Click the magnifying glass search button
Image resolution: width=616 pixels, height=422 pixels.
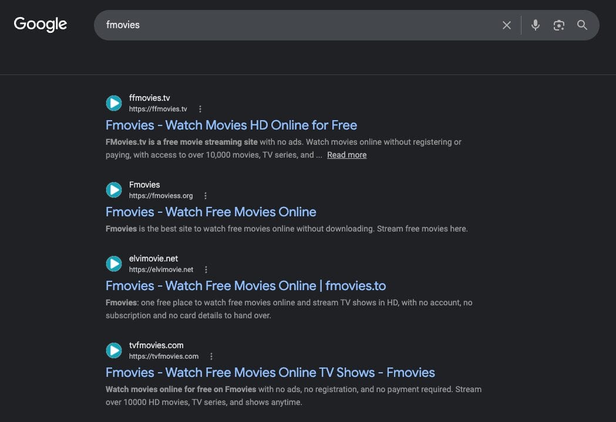(582, 25)
